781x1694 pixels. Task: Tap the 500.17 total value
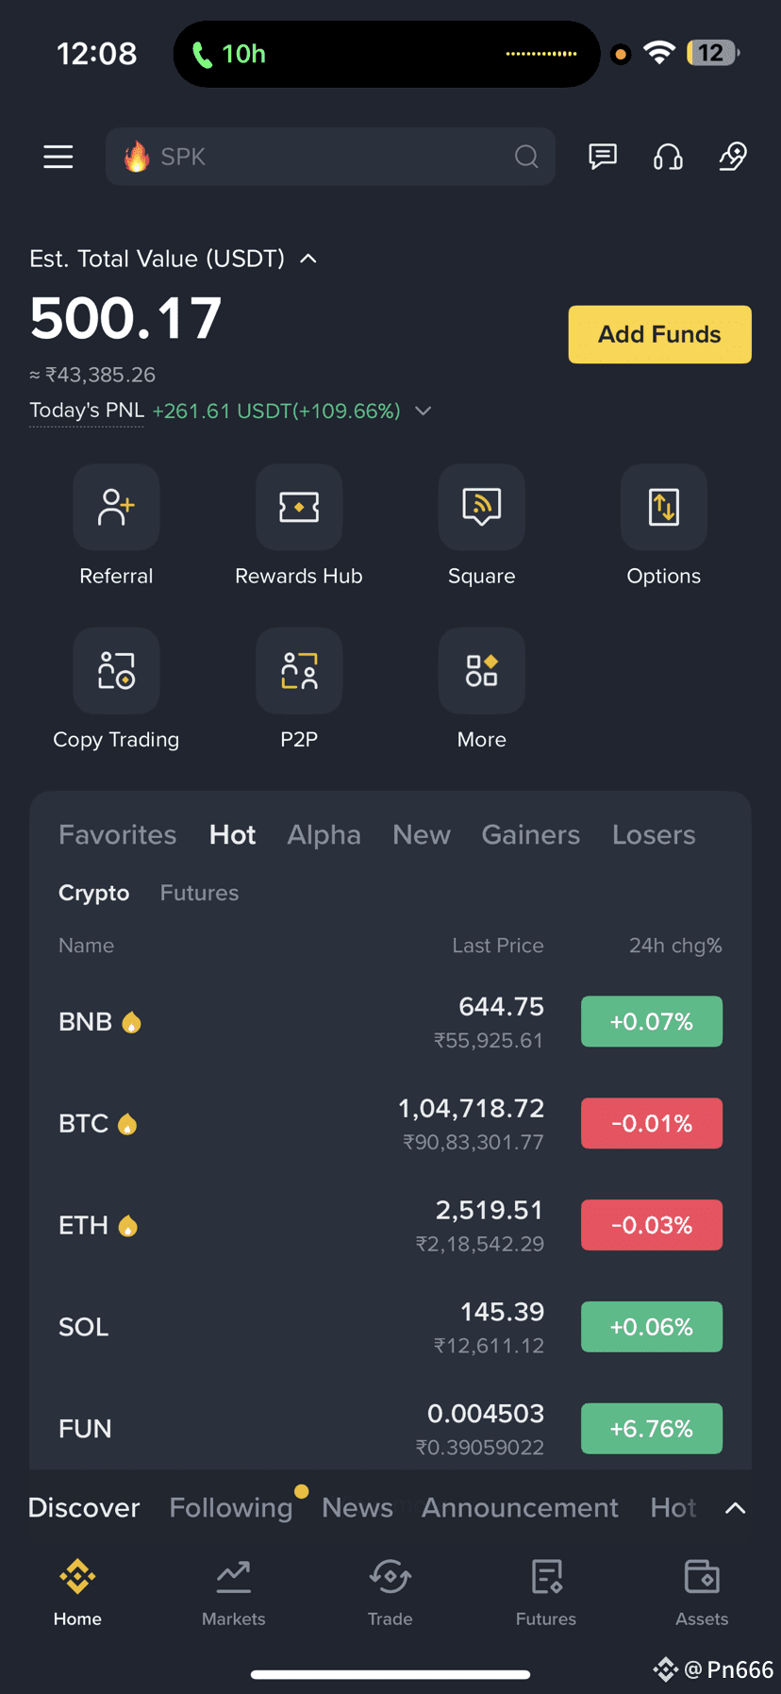[x=126, y=318]
